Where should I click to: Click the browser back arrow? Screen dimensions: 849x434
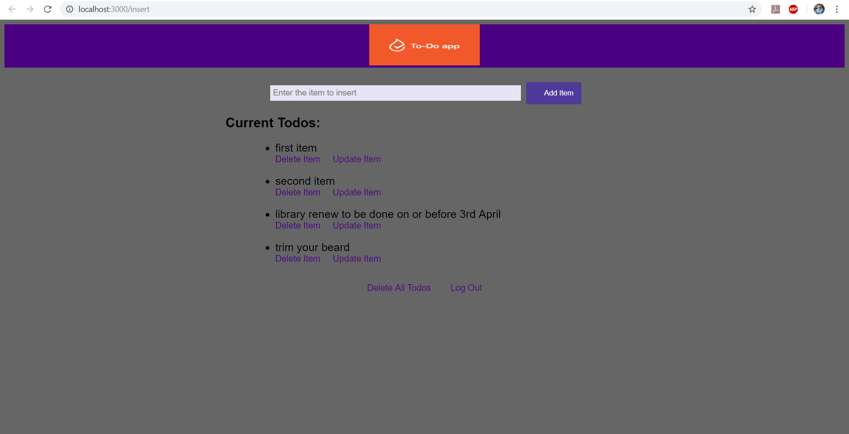[x=12, y=9]
